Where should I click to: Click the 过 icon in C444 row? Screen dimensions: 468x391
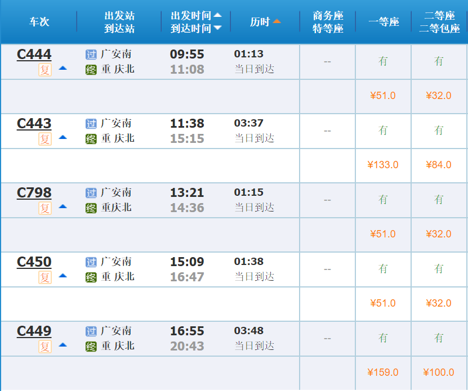[x=91, y=55]
